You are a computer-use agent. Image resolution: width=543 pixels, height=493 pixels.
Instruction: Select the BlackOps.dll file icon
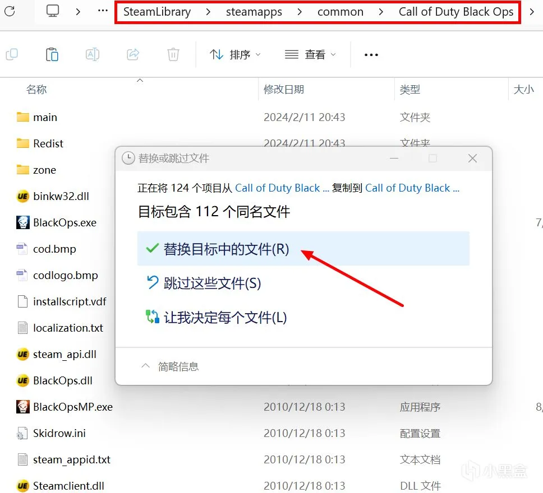23,380
